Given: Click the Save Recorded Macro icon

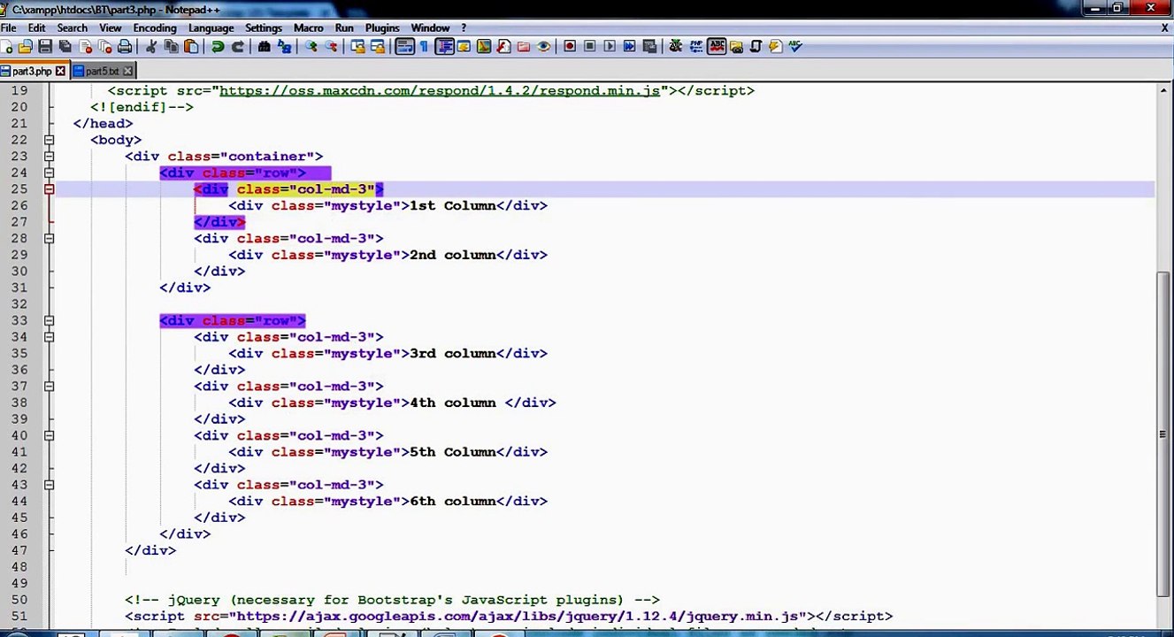Looking at the screenshot, I should [649, 46].
